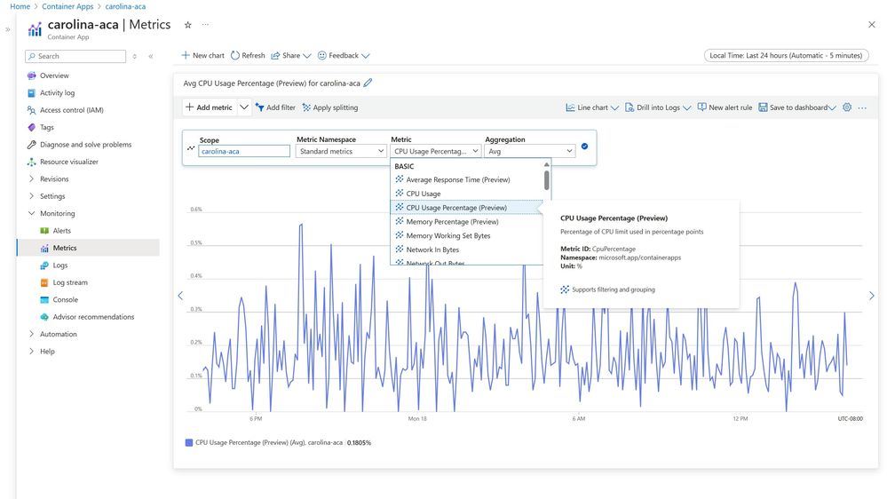
Task: Open Diagnose and solve problems
Action: [x=85, y=144]
